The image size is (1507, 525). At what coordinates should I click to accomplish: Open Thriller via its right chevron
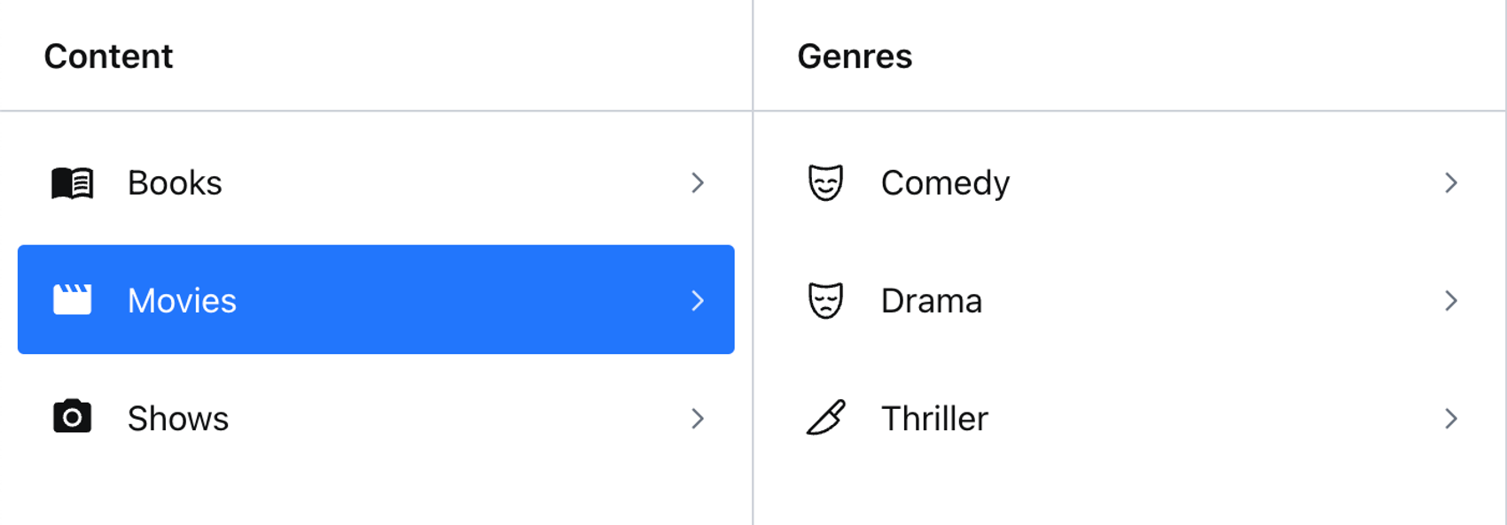pyautogui.click(x=1451, y=419)
